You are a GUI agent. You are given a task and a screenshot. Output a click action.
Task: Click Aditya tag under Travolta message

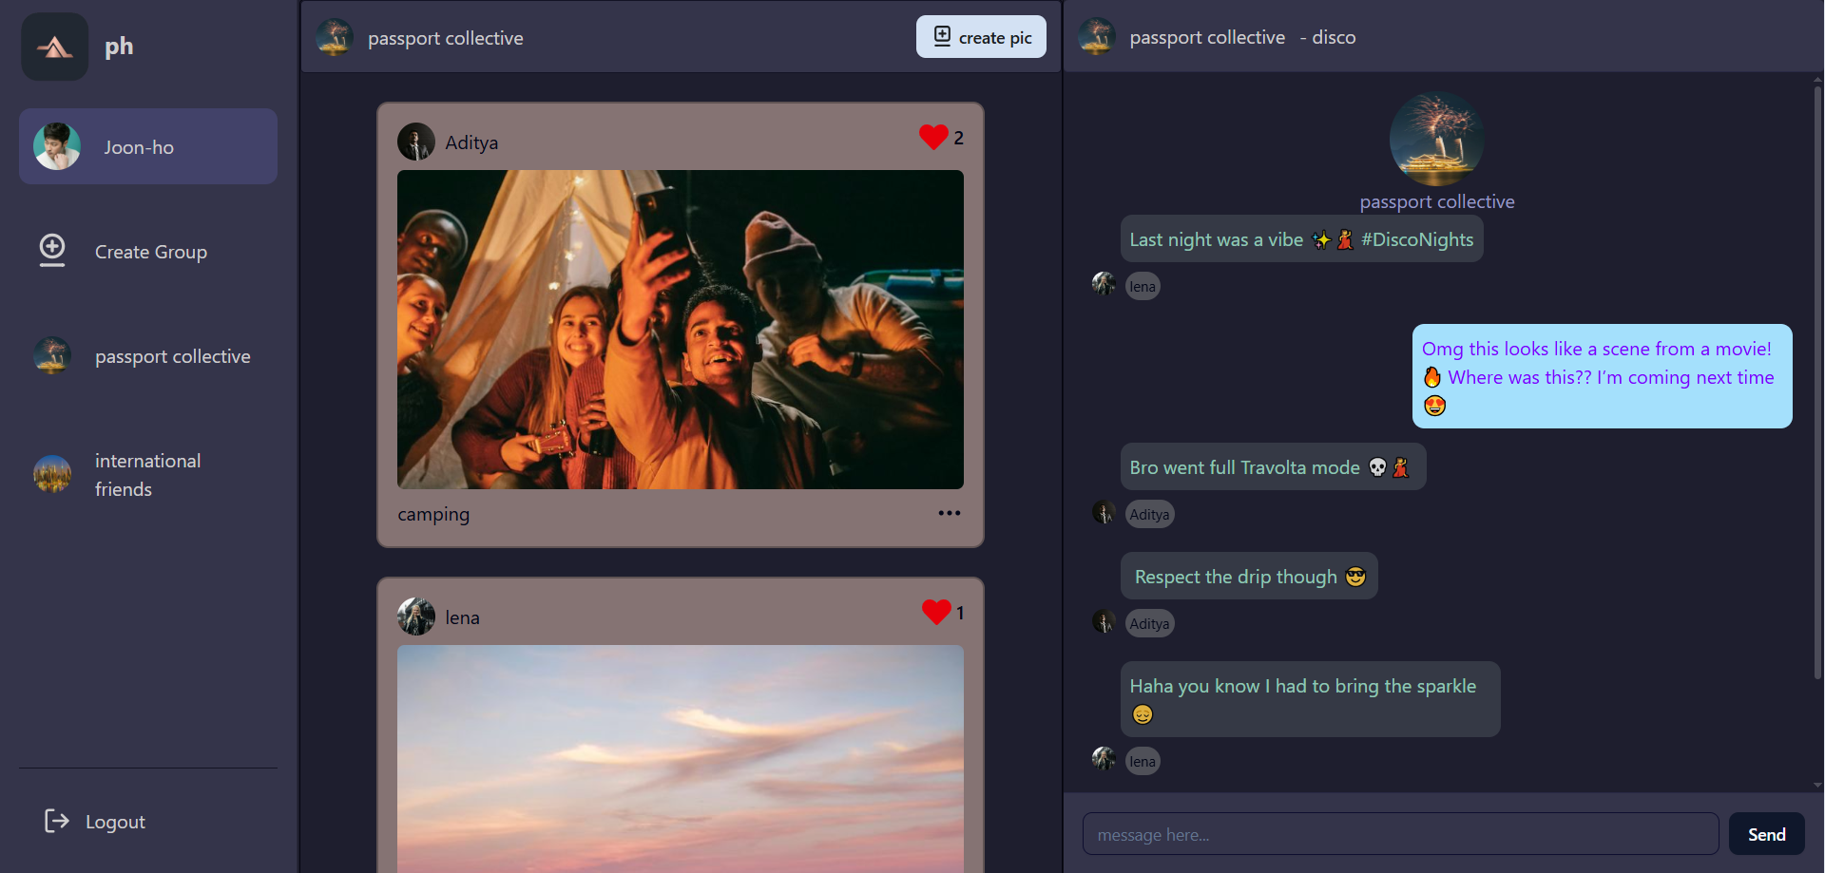(x=1149, y=514)
